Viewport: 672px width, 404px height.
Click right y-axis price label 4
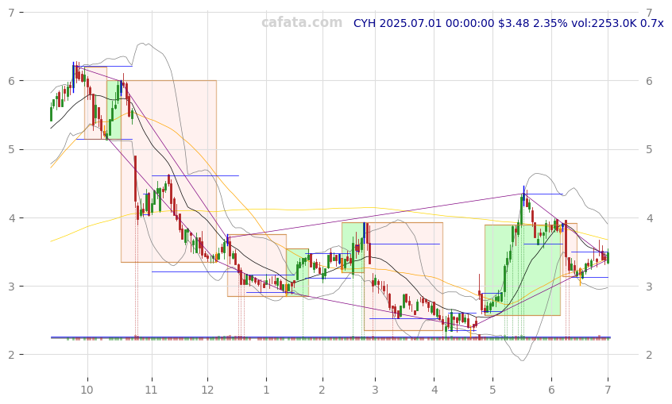click(x=649, y=217)
